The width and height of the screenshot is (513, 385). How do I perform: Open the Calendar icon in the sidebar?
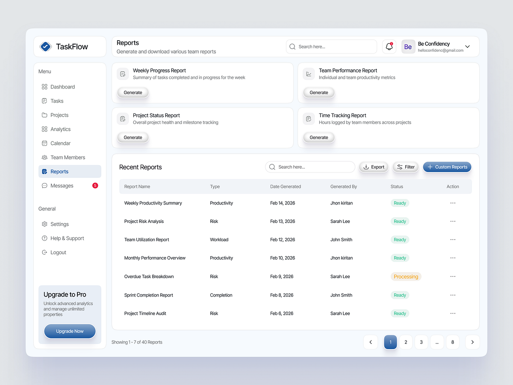click(x=44, y=143)
